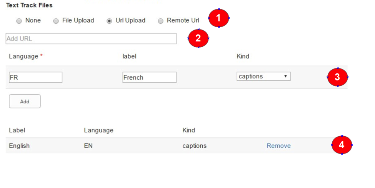Click red callout marker number 4

point(342,145)
